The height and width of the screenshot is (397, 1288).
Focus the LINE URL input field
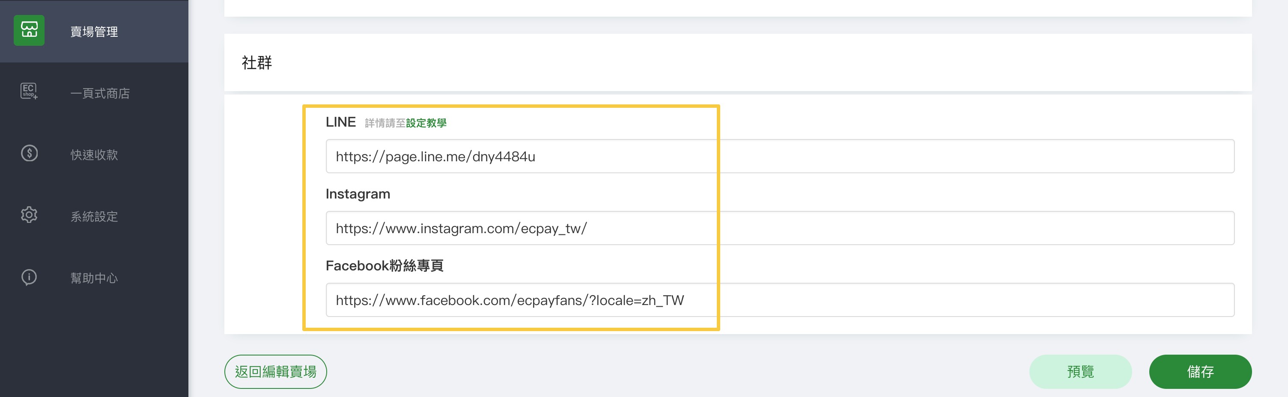click(x=779, y=156)
